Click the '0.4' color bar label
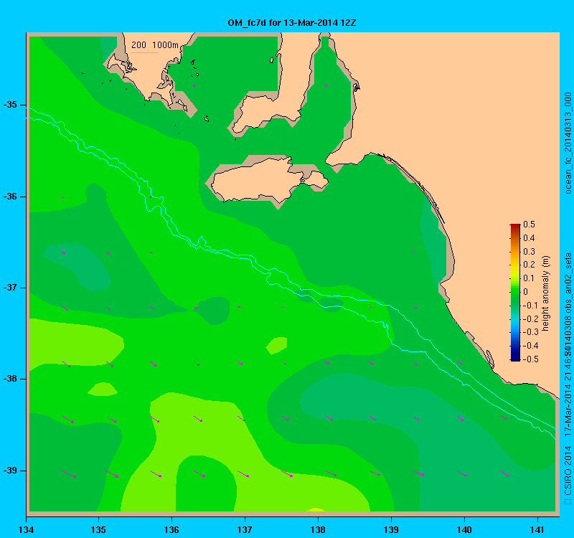The image size is (574, 538). 529,238
